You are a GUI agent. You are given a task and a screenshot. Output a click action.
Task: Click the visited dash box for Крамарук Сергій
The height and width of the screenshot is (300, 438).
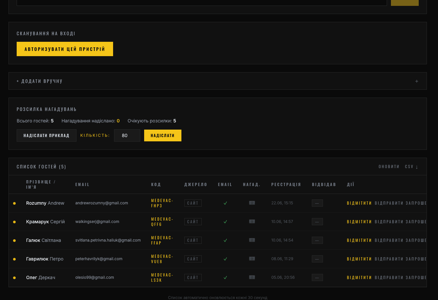[x=317, y=222]
